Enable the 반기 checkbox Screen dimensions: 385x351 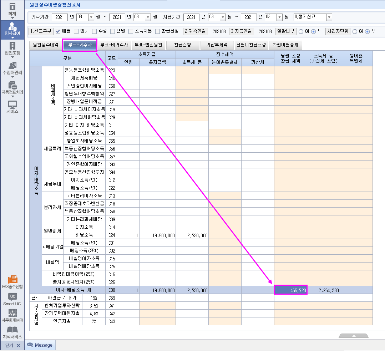tap(76, 31)
